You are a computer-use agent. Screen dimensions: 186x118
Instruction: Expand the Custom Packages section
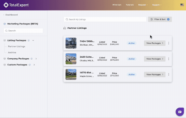[34, 65]
